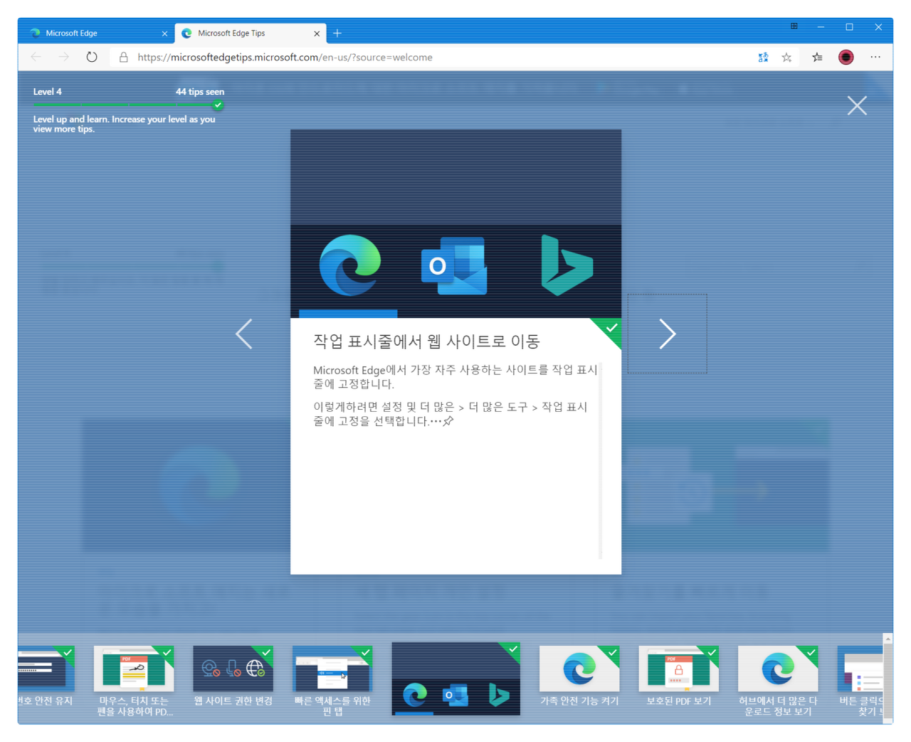The width and height of the screenshot is (911, 742).
Task: Open Settings and more ellipsis menu
Action: tap(875, 57)
